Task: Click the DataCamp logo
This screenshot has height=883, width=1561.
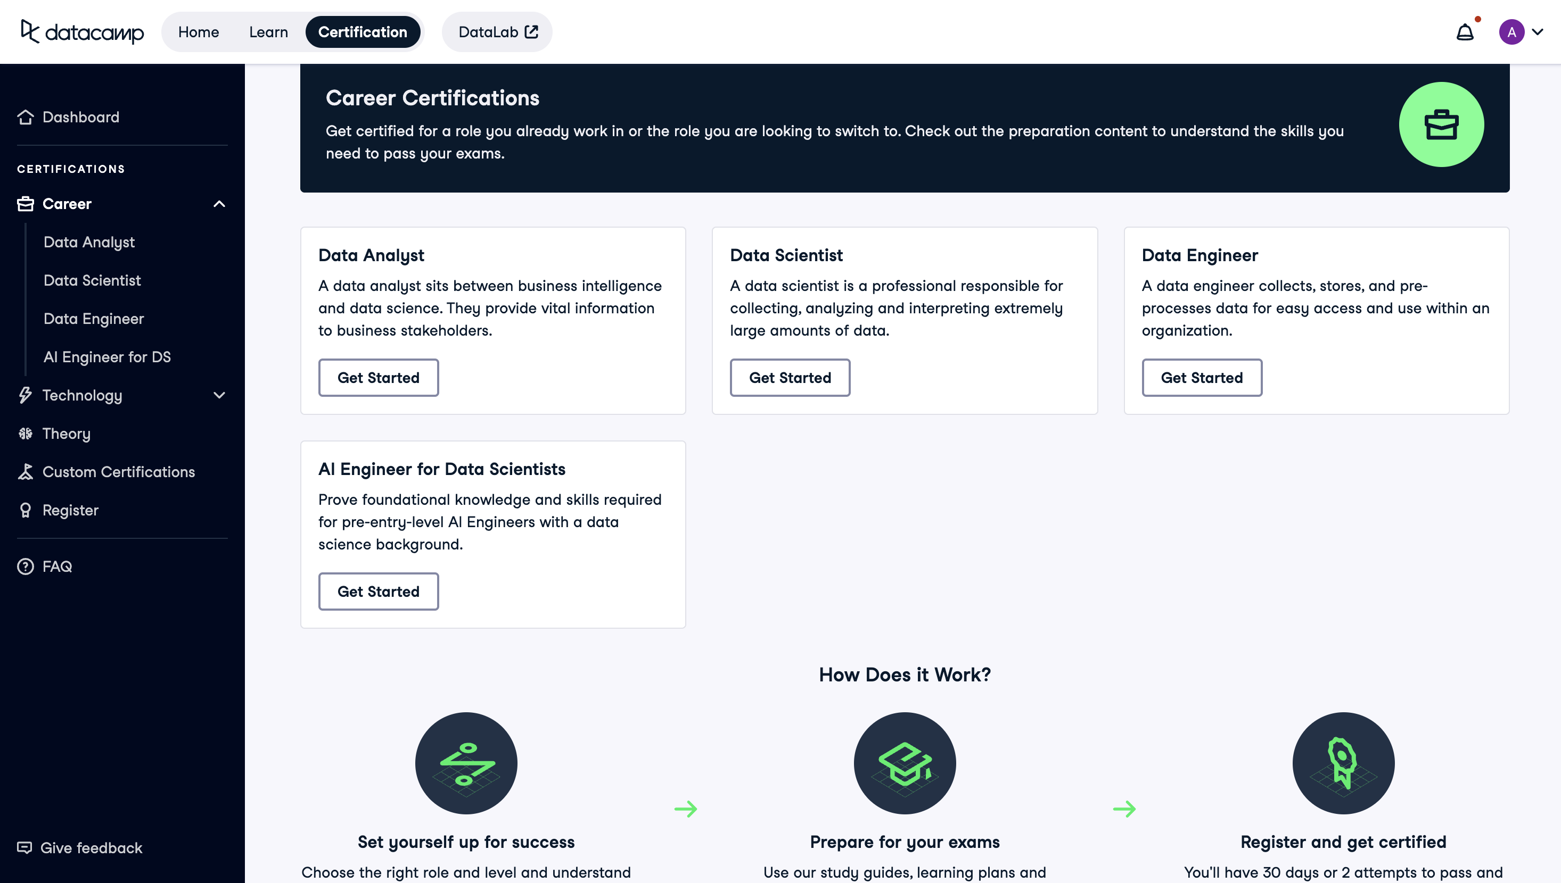Action: [x=82, y=31]
